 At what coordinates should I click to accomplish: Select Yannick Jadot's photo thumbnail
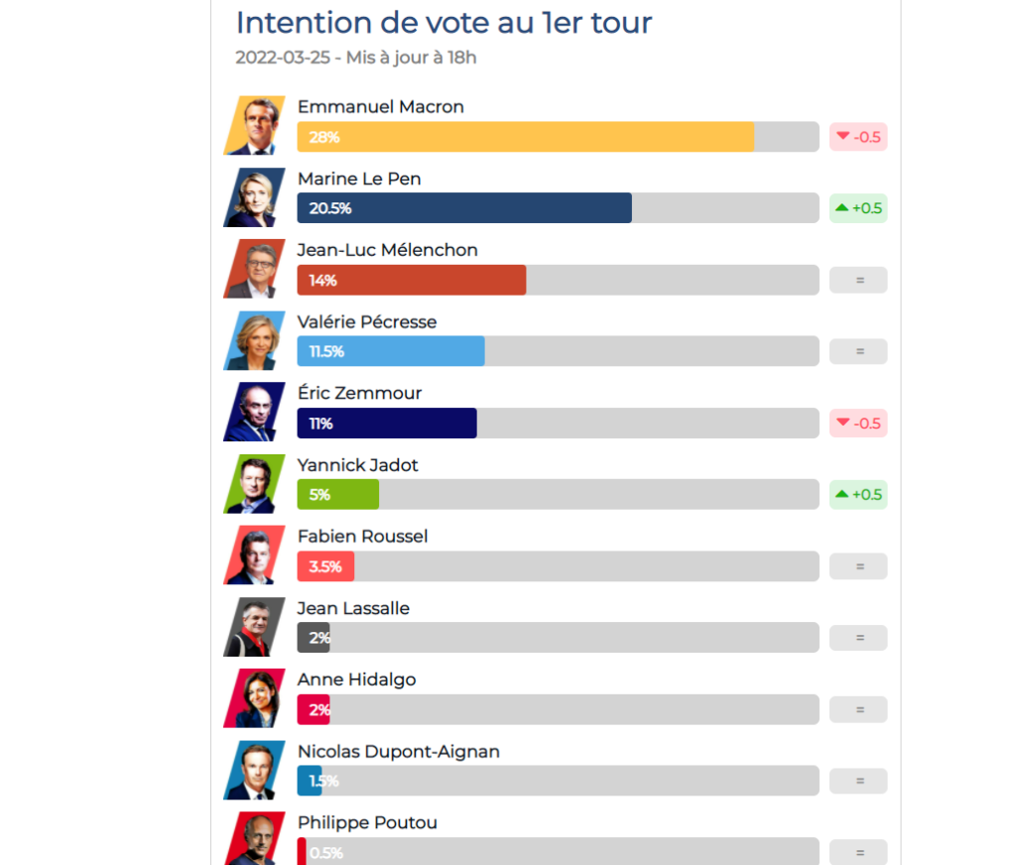[x=255, y=483]
